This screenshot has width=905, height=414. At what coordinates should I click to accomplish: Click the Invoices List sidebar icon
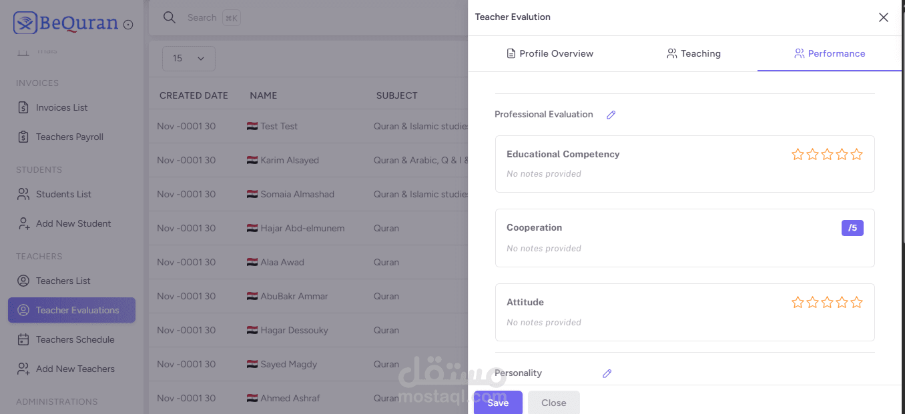click(23, 107)
